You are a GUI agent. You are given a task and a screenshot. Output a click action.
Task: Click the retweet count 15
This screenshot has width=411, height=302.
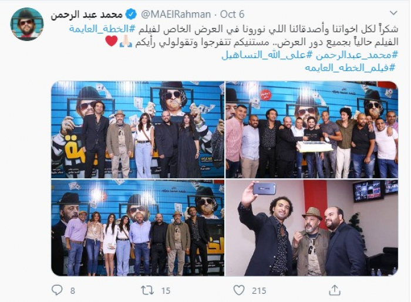tap(166, 291)
